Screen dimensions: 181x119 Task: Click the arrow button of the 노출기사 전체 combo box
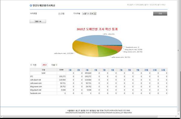[x=95, y=14]
